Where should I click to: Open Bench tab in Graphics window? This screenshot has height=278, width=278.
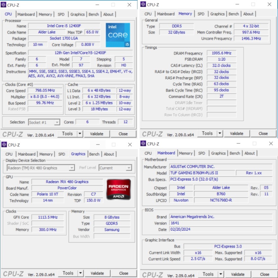pos(94,154)
